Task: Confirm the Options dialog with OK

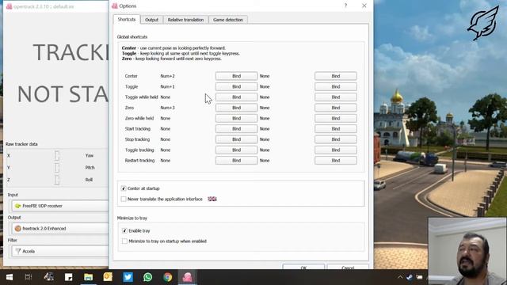Action: click(x=303, y=267)
